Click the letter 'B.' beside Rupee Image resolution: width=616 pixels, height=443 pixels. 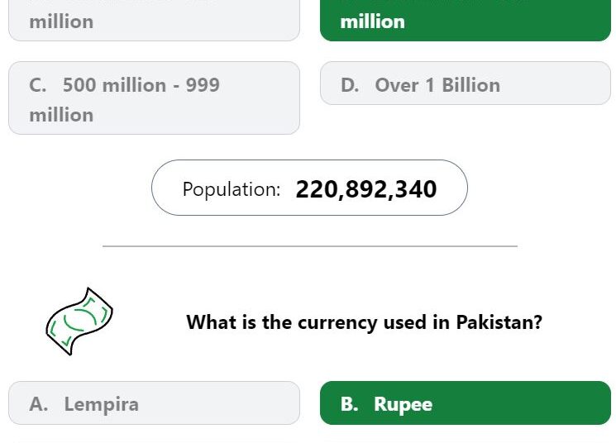tap(349, 404)
